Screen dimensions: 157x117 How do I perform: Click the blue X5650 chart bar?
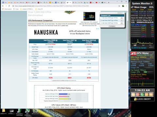pos(63,94)
